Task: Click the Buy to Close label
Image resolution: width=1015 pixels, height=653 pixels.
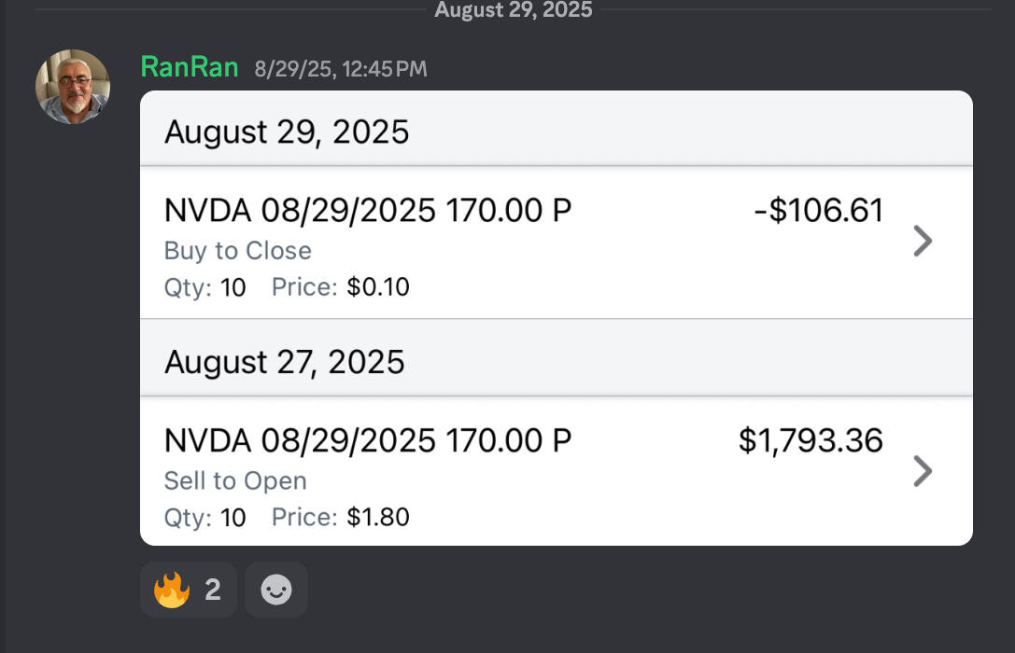Action: tap(238, 251)
